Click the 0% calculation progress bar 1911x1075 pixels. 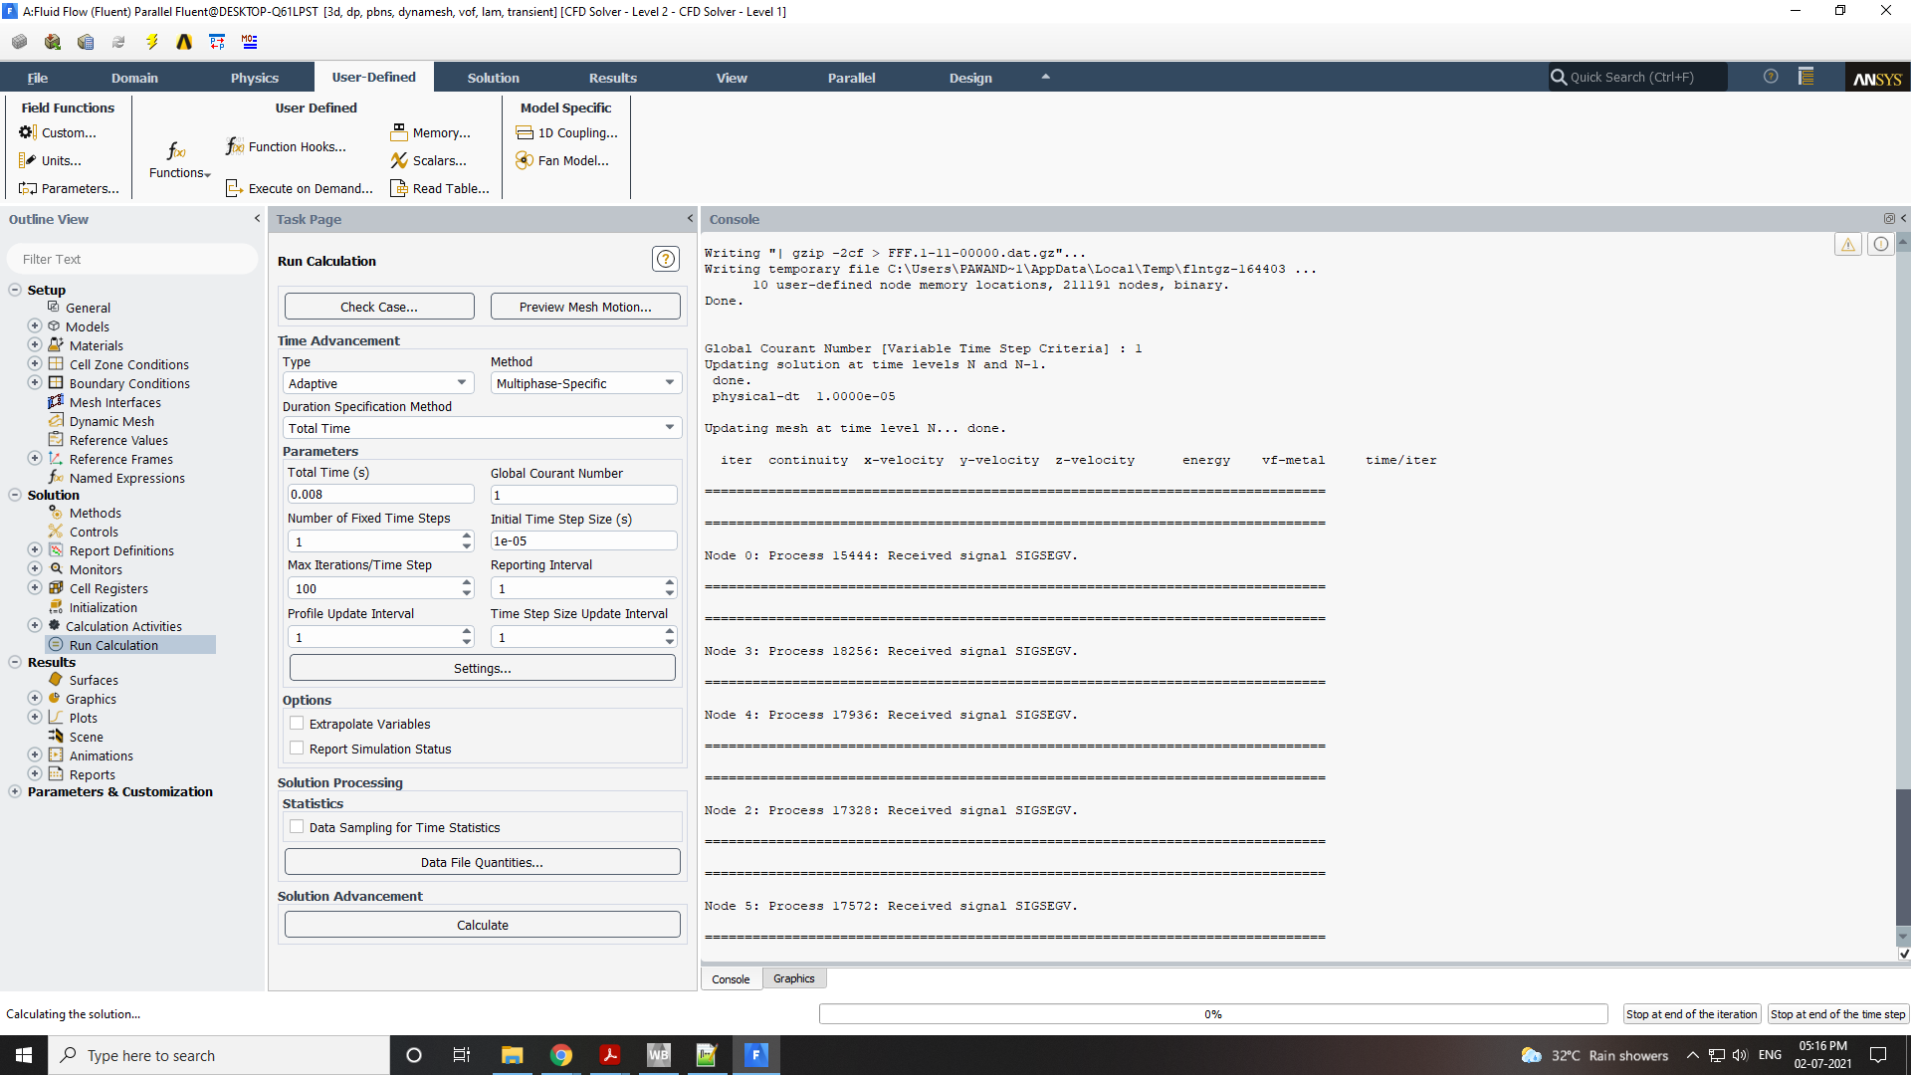click(1213, 1014)
